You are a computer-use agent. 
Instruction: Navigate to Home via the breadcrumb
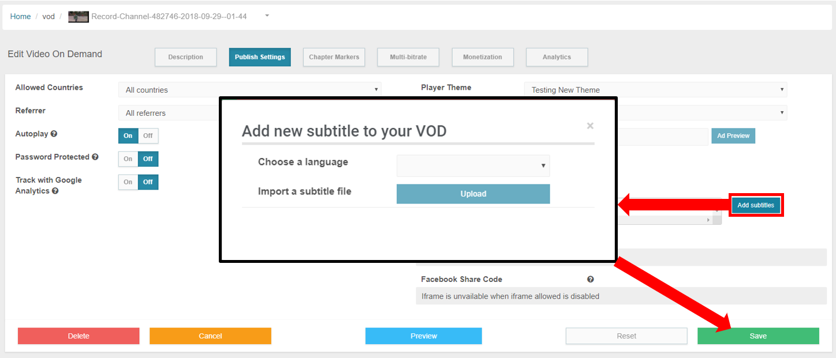pyautogui.click(x=20, y=16)
